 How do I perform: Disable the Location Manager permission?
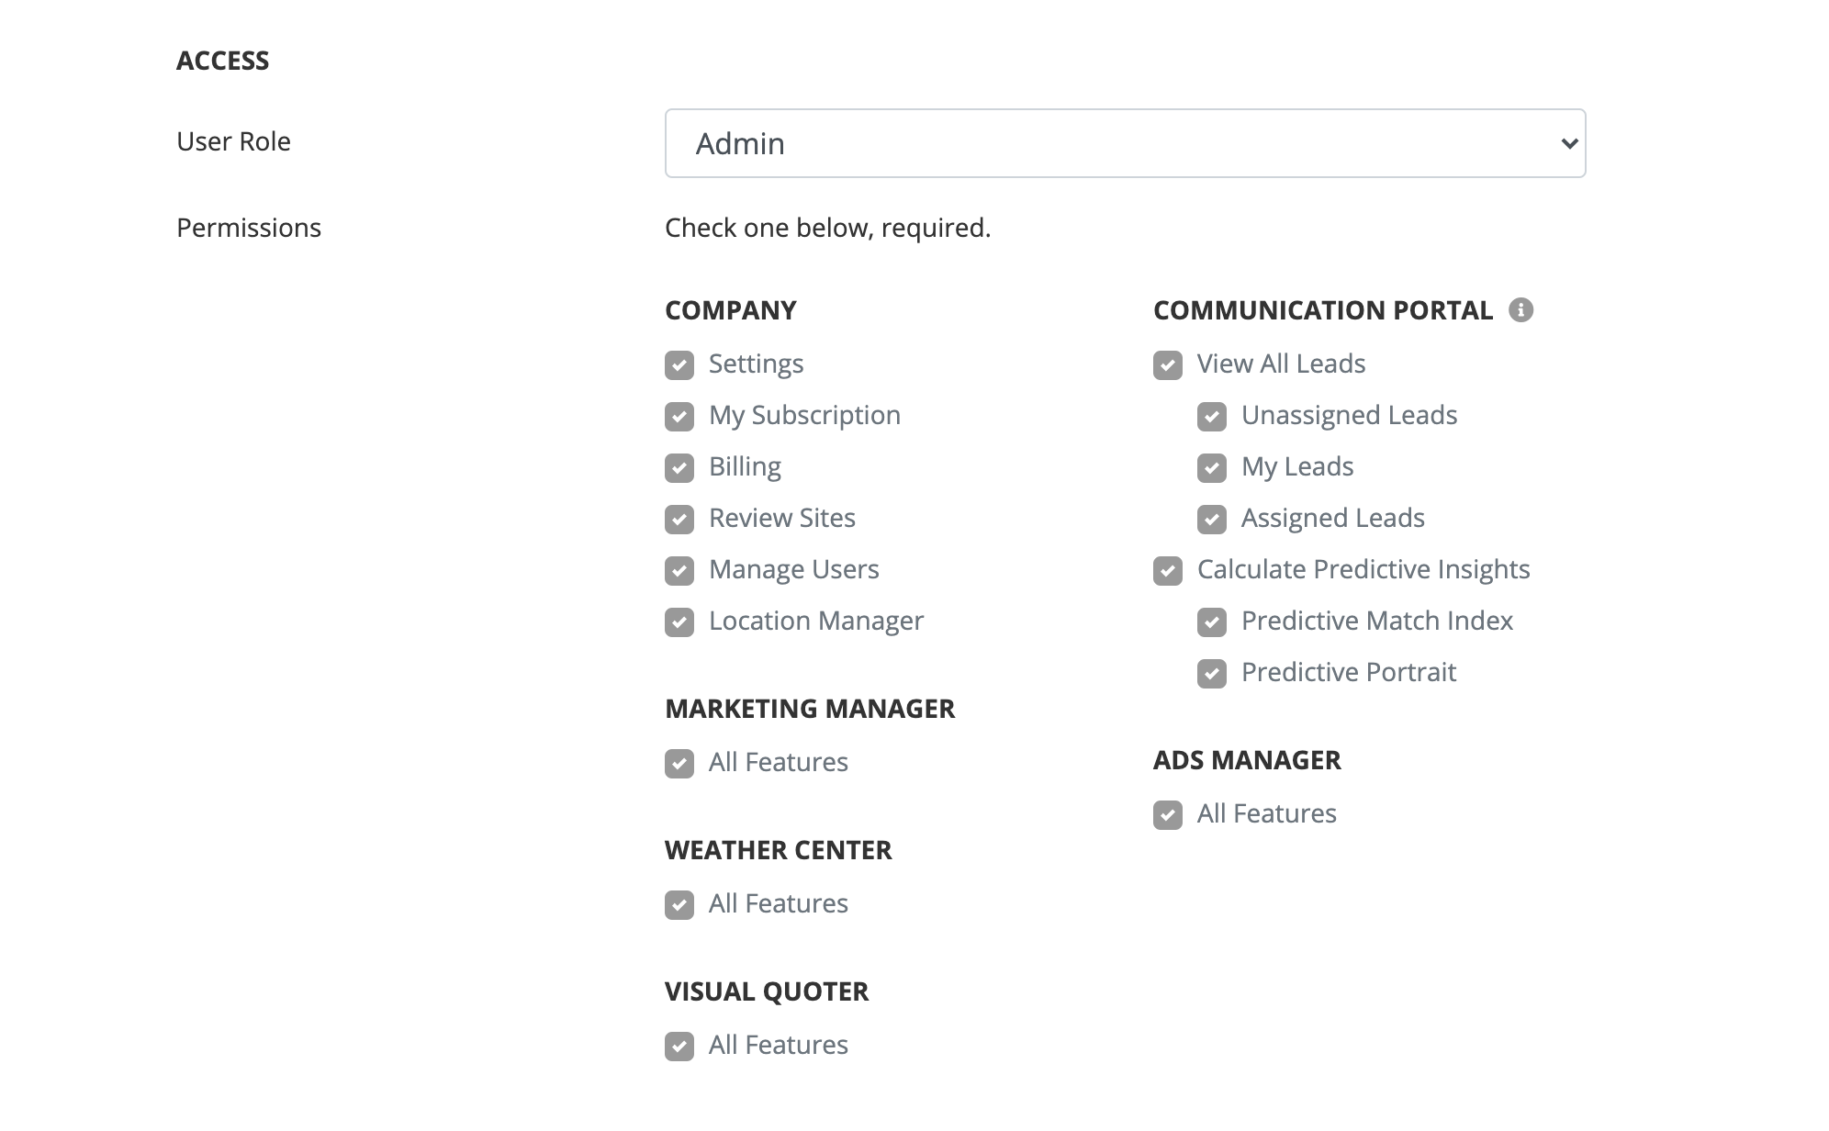coord(679,622)
